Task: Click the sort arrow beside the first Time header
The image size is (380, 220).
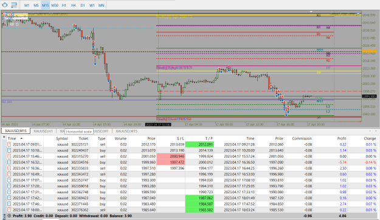Action: pyautogui.click(x=21, y=138)
